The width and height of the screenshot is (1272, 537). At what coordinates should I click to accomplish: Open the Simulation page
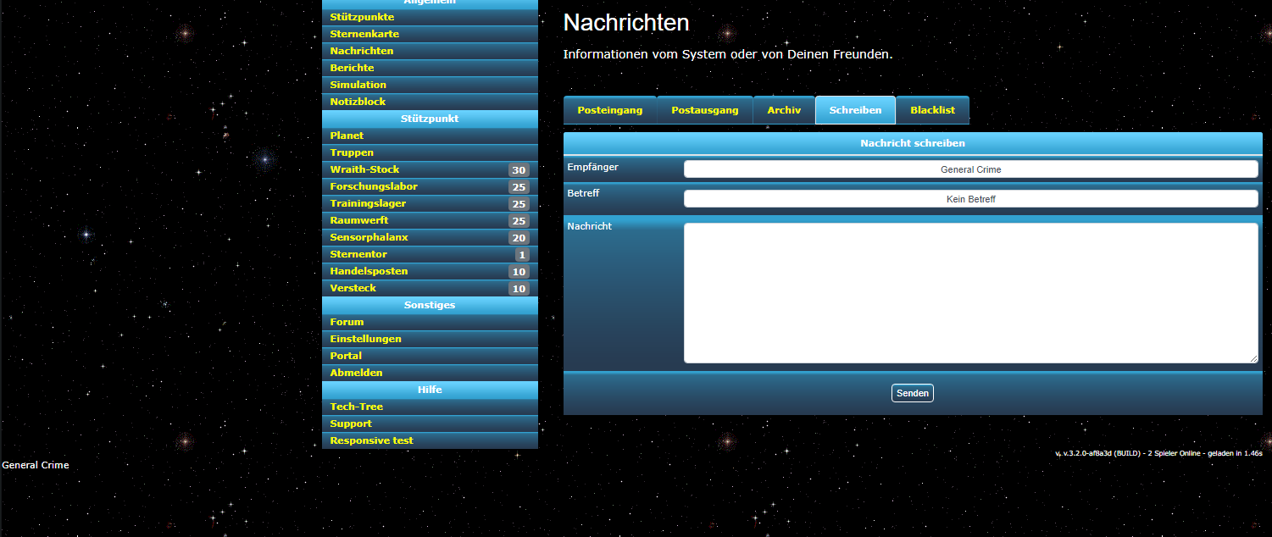click(x=358, y=85)
